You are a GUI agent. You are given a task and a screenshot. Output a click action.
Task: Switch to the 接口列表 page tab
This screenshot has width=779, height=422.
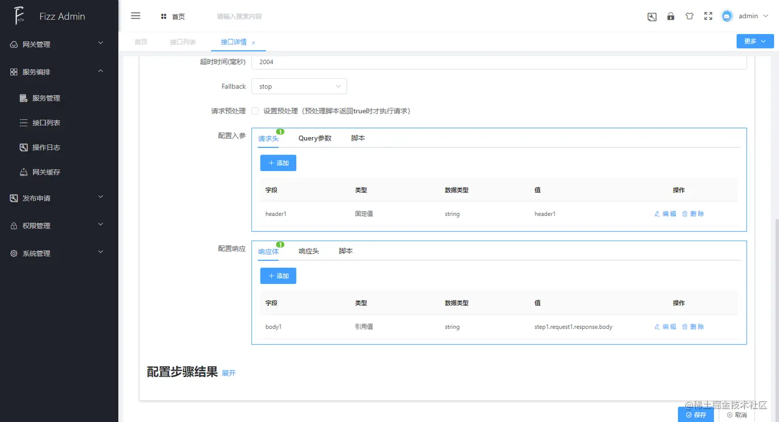[183, 42]
